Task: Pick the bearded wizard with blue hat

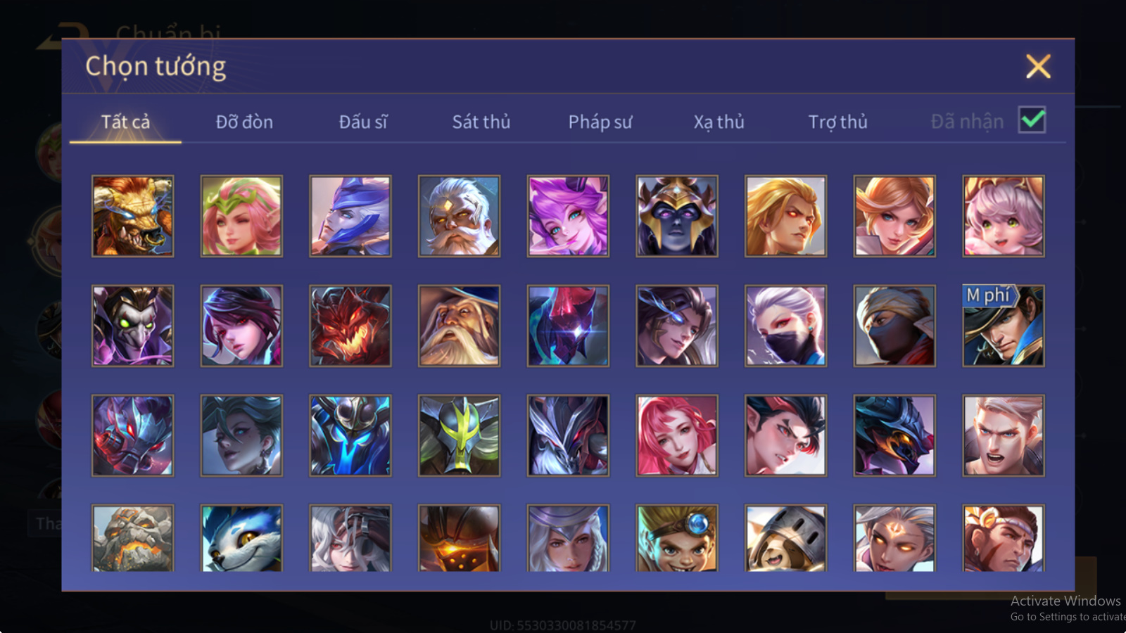Action: [x=459, y=326]
